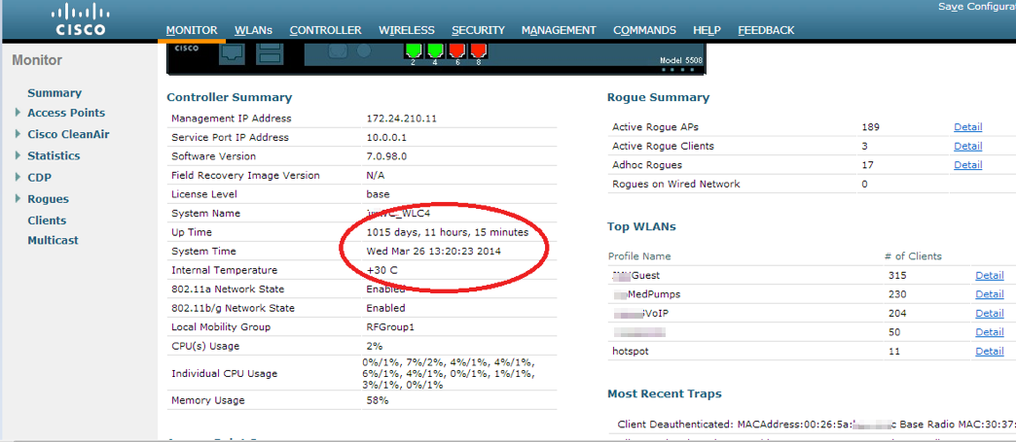This screenshot has width=1016, height=442.
Task: Open Detail for hotspot WLAN
Action: [x=989, y=352]
